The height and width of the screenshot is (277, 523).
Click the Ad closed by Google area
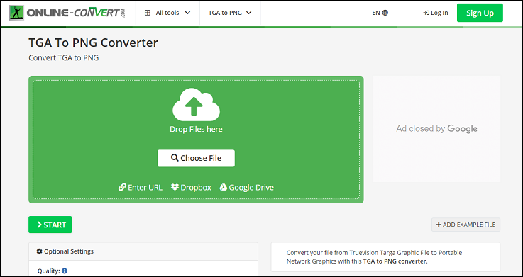click(436, 129)
